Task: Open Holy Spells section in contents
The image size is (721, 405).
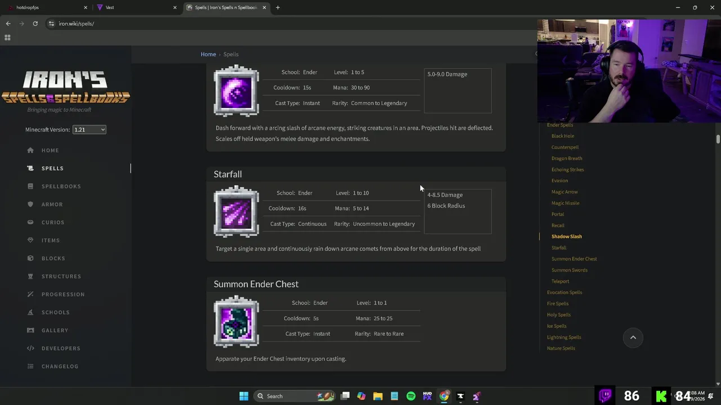Action: click(559, 315)
